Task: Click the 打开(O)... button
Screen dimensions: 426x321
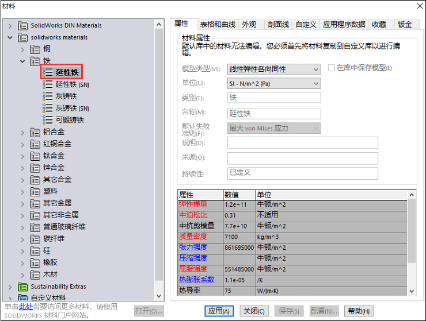Action: [149, 311]
